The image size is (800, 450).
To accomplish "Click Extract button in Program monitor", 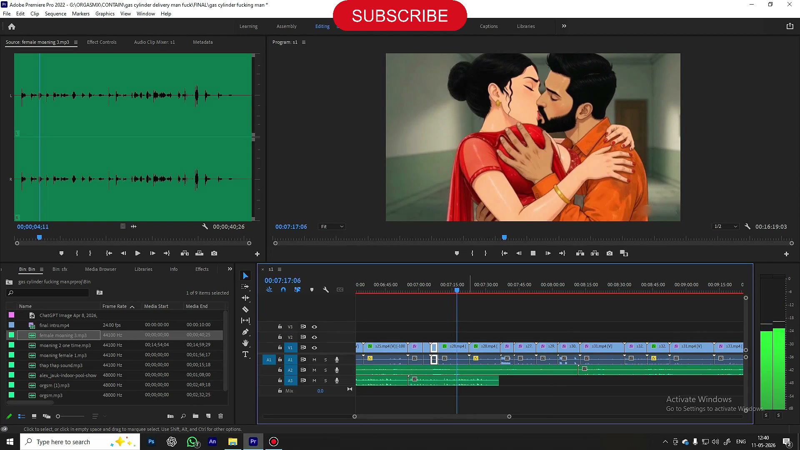I will pos(595,253).
